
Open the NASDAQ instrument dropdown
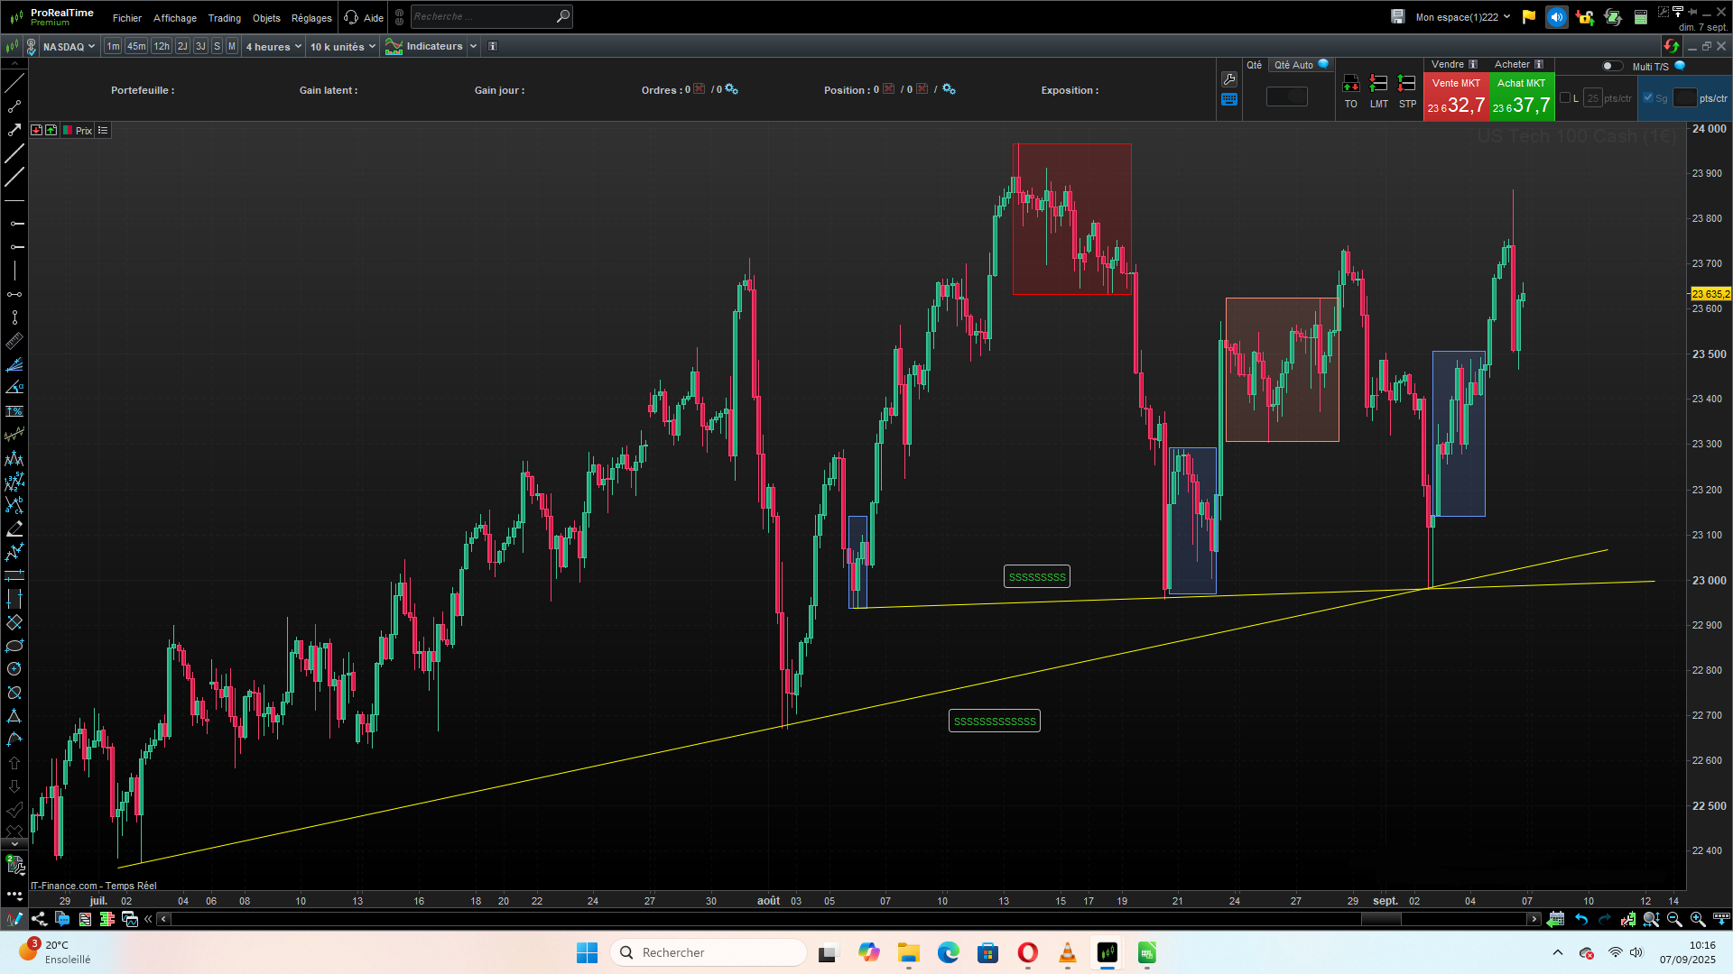69,47
